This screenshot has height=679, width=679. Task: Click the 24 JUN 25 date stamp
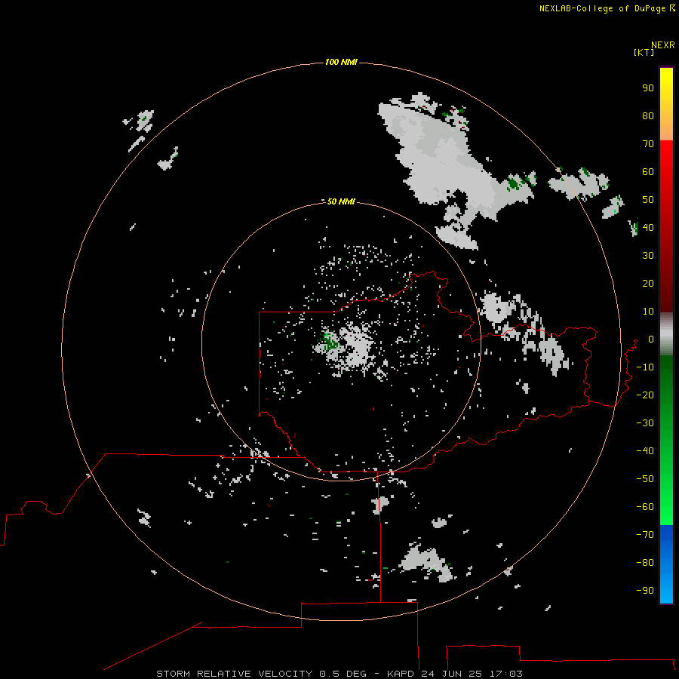pos(452,674)
